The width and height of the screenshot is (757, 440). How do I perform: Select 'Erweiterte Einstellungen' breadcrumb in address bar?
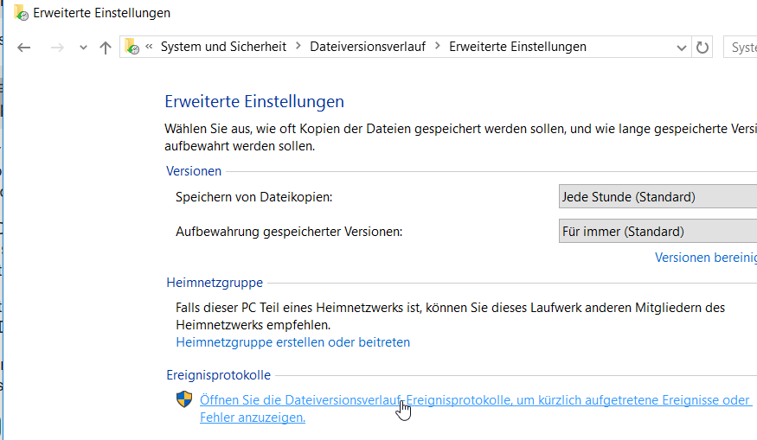[517, 47]
